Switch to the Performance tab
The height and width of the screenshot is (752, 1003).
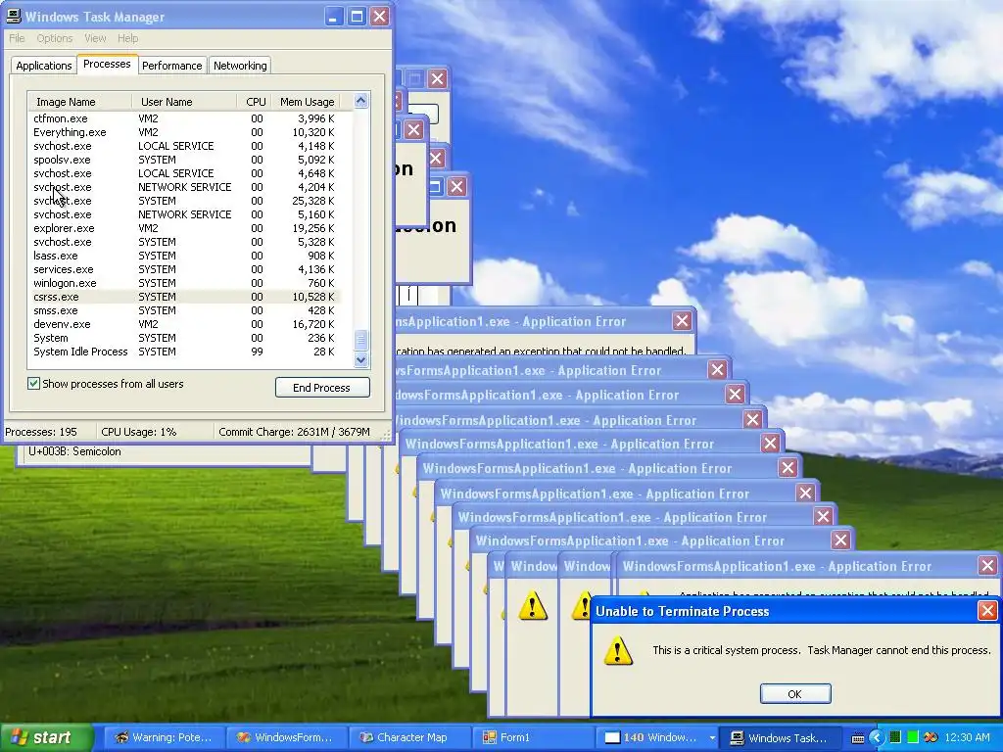click(x=171, y=66)
